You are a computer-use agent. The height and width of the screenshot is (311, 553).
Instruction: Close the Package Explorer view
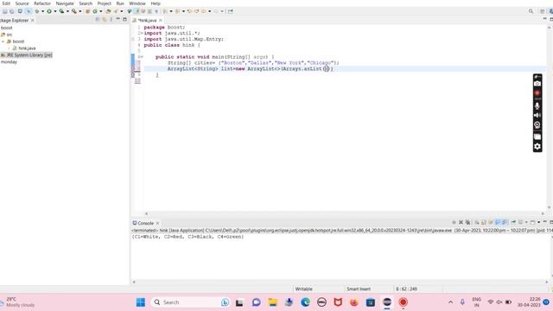33,21
